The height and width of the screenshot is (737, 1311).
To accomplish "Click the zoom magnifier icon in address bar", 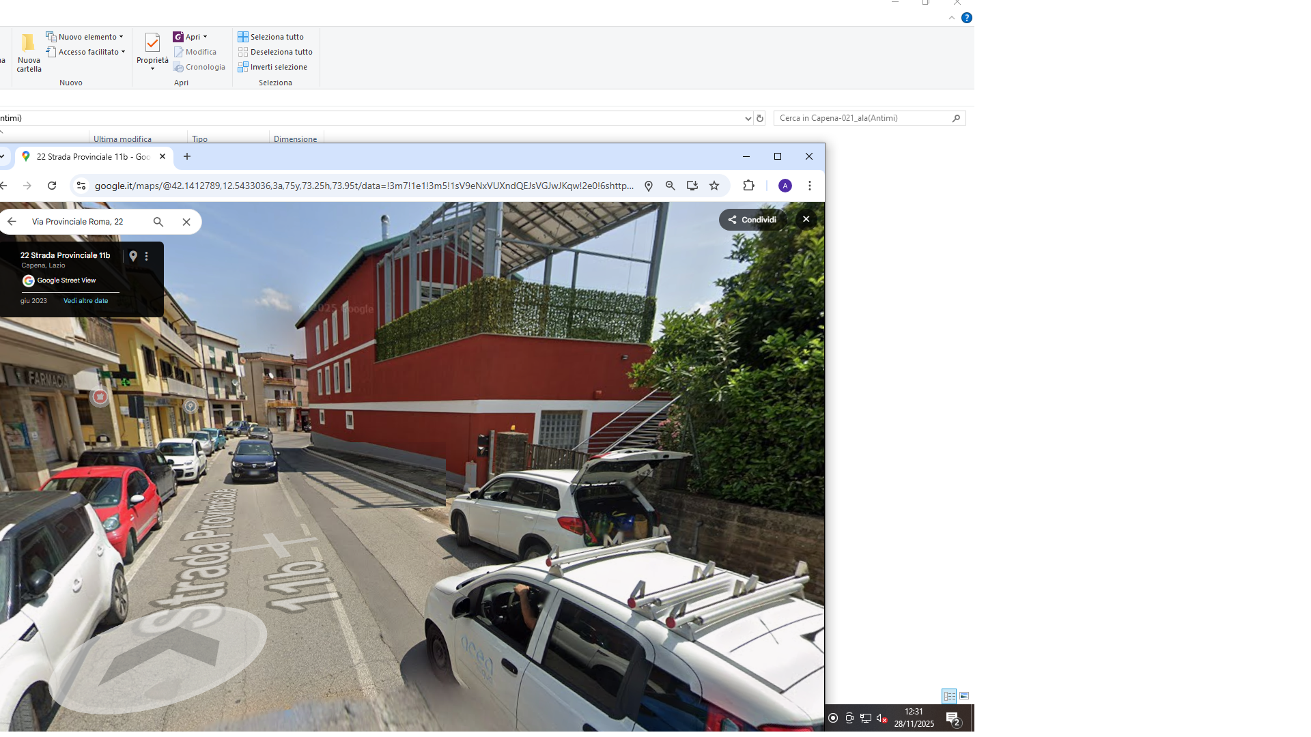I will (671, 186).
